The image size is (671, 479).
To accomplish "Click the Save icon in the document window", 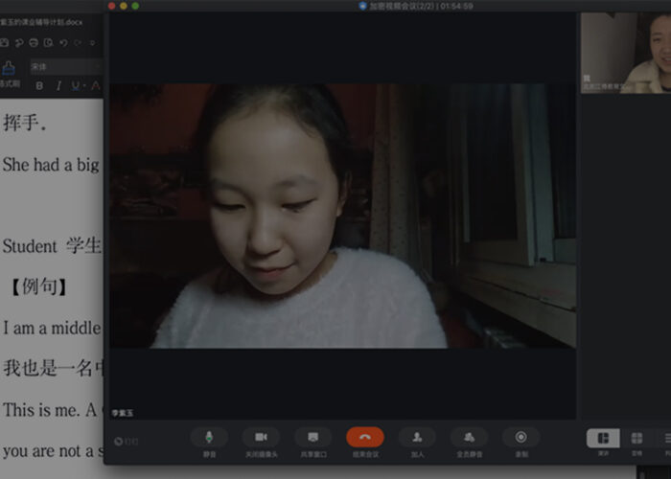I will pos(4,42).
